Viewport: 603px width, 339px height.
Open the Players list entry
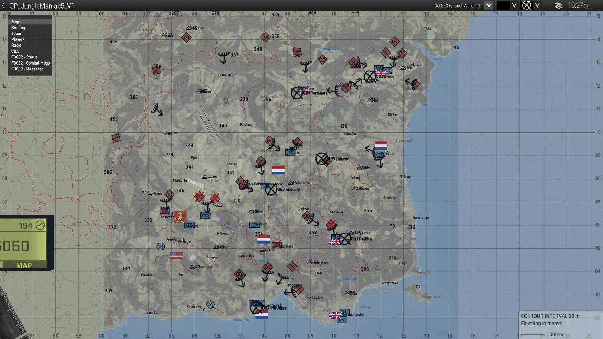click(18, 39)
